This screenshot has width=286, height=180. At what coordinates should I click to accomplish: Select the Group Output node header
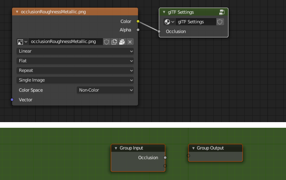[215, 148]
